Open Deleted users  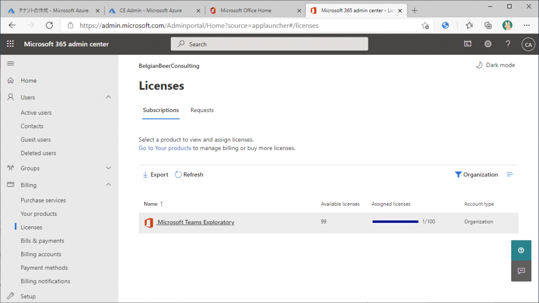(x=38, y=153)
